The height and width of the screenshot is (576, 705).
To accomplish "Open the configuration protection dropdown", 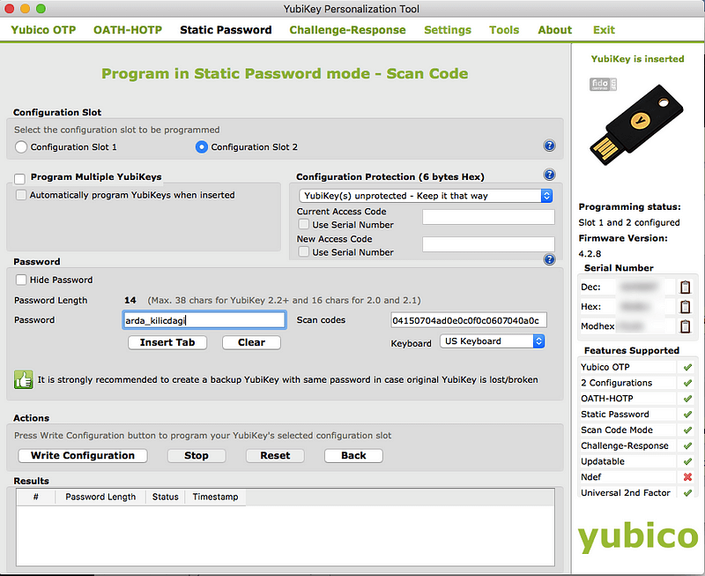I will [426, 196].
